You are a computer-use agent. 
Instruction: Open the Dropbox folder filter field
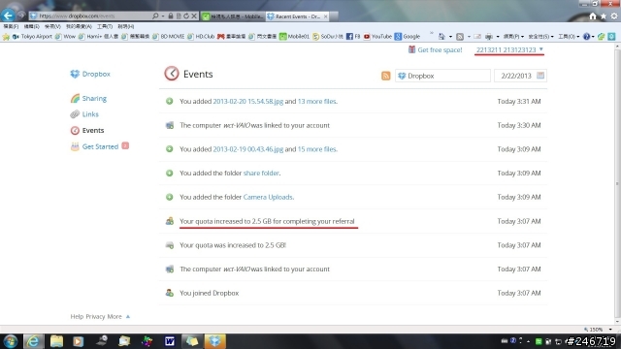coord(442,76)
